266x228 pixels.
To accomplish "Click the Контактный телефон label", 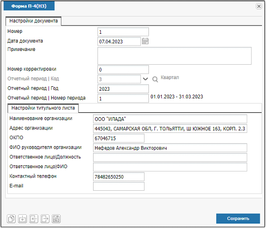I will pyautogui.click(x=33, y=176).
